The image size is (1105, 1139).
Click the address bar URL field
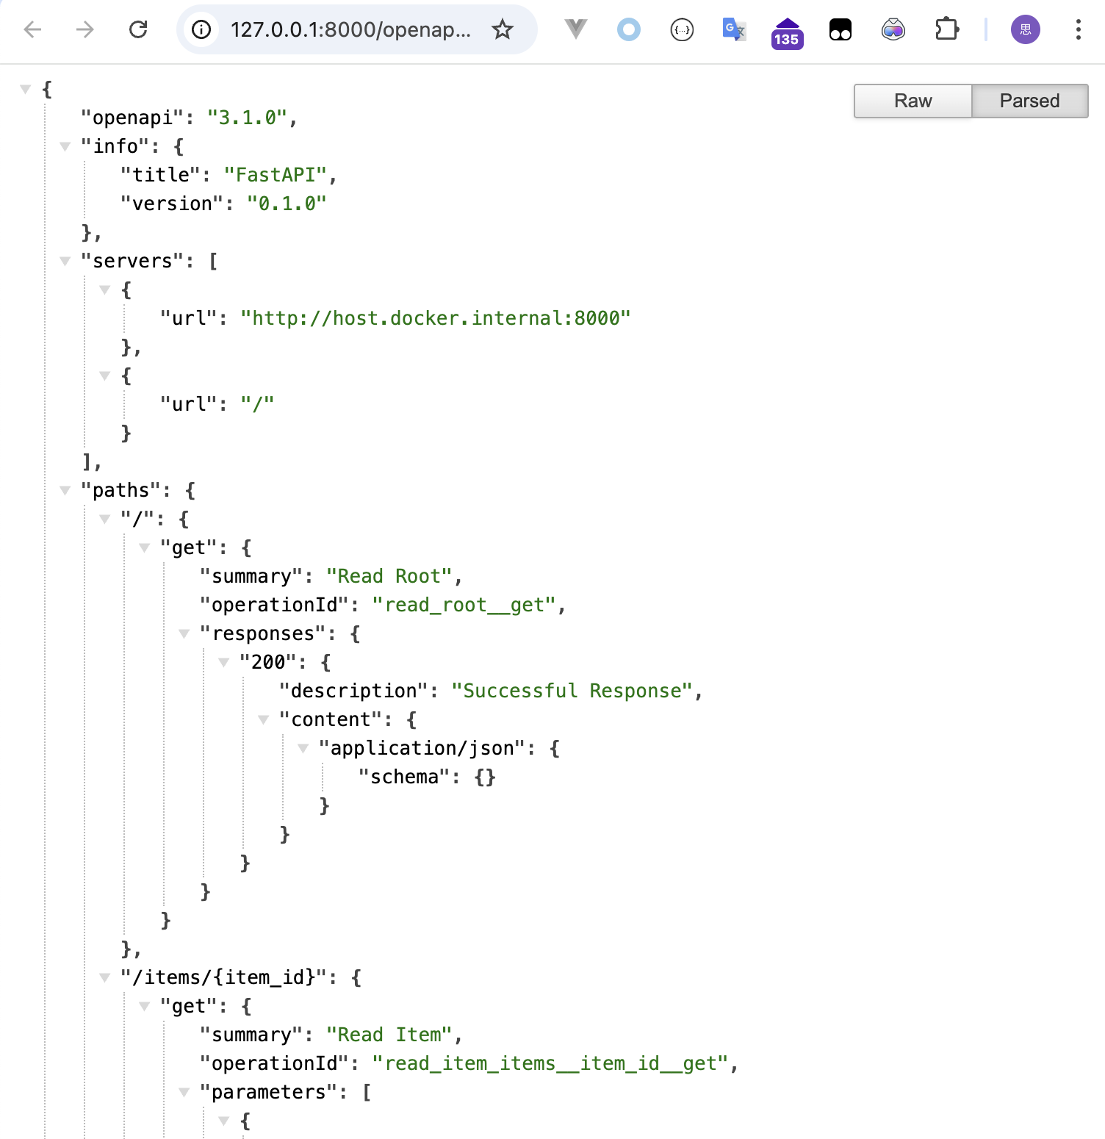pos(350,29)
